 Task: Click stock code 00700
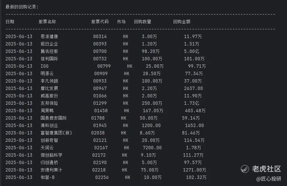pyautogui.click(x=100, y=51)
